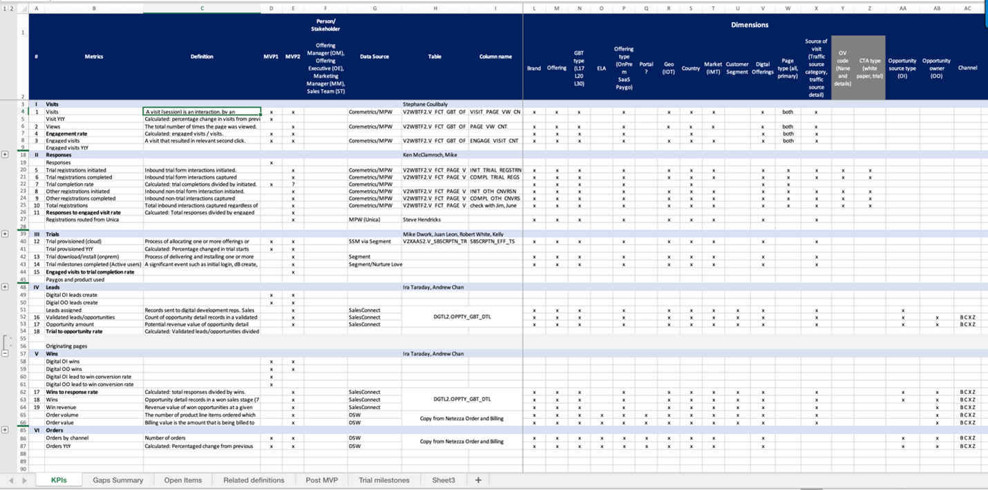Switch to the KPIs sheet tab
Screen dimensions: 988x490
tap(59, 480)
